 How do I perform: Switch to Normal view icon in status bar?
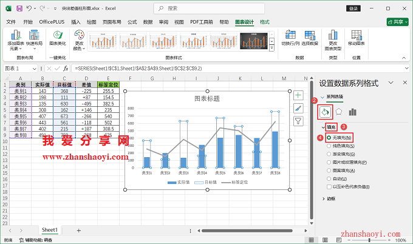coord(312,240)
